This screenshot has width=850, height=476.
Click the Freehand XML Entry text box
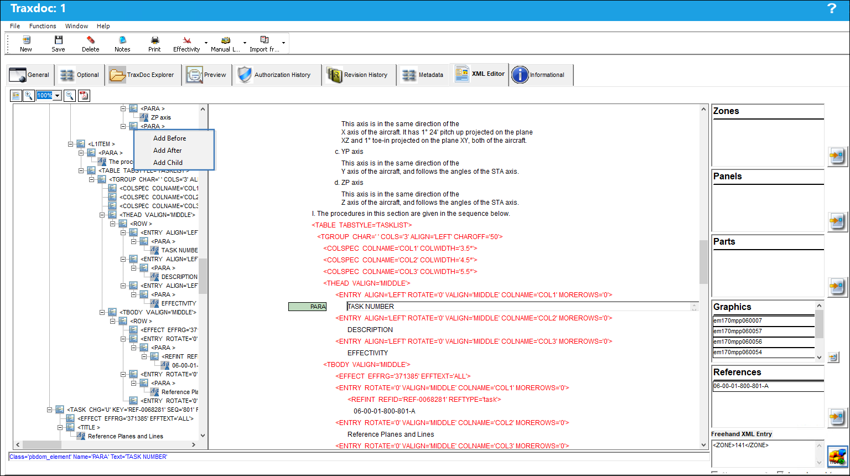(x=764, y=453)
